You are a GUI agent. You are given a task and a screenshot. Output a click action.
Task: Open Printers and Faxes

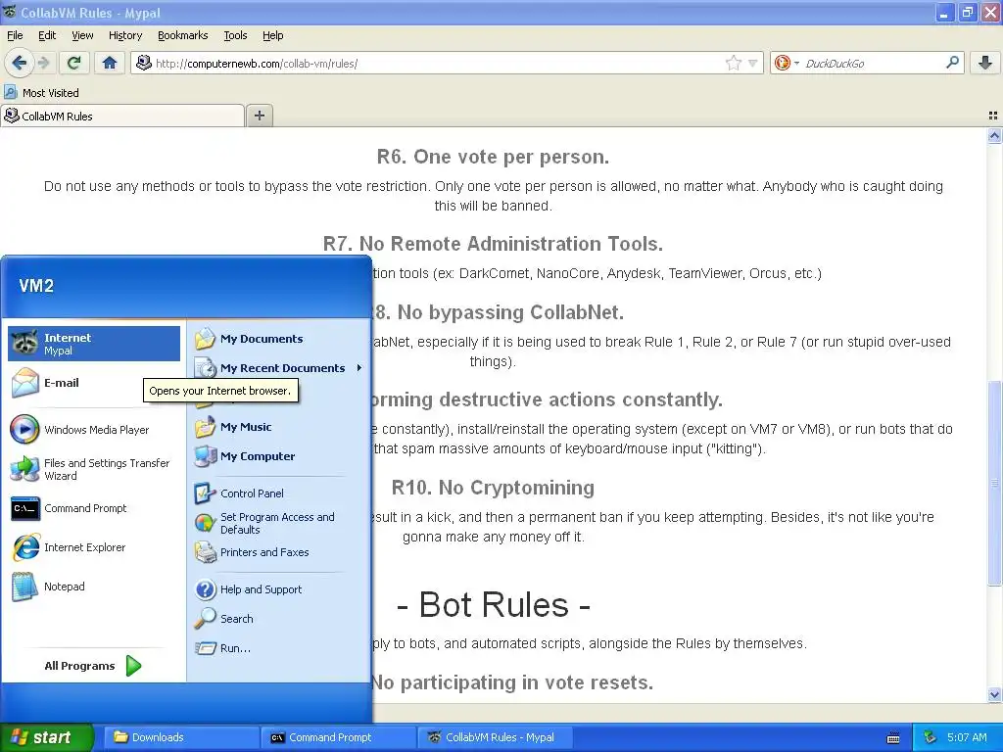click(279, 552)
